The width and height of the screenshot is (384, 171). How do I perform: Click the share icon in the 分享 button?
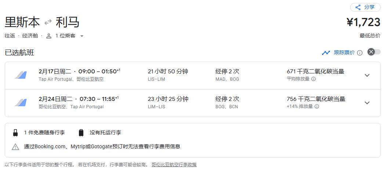coord(358,7)
